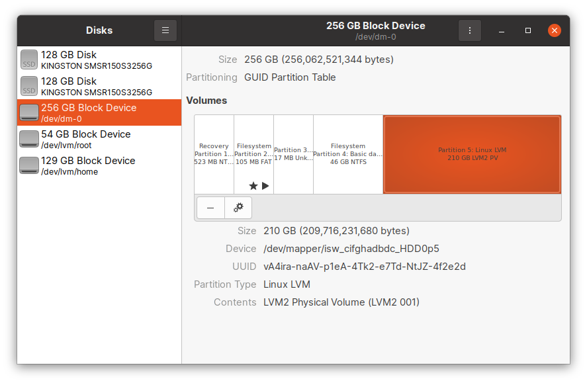587x383 pixels.
Task: Click the mounted triangle icon under Partition 2
Action: click(x=266, y=186)
